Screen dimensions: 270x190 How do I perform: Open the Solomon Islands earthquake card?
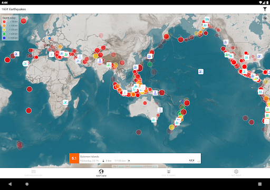(135, 158)
